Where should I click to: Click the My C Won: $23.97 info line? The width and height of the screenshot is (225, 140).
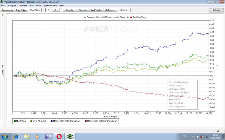tap(177, 89)
